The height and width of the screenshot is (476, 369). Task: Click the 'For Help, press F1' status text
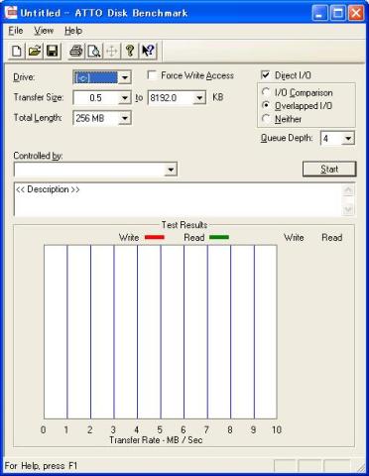coord(41,466)
